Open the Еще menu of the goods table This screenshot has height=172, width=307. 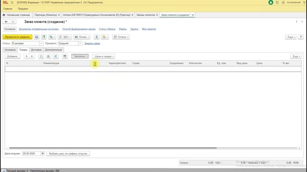296,56
